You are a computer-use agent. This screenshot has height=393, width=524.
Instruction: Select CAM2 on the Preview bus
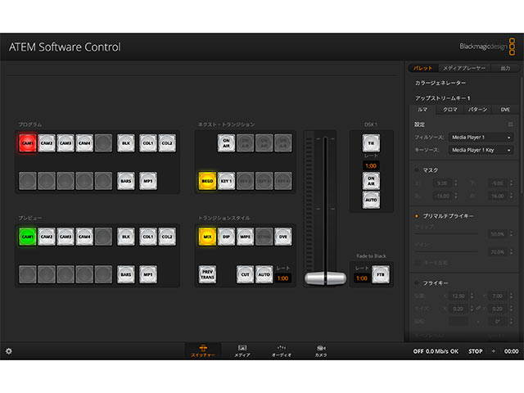point(47,237)
